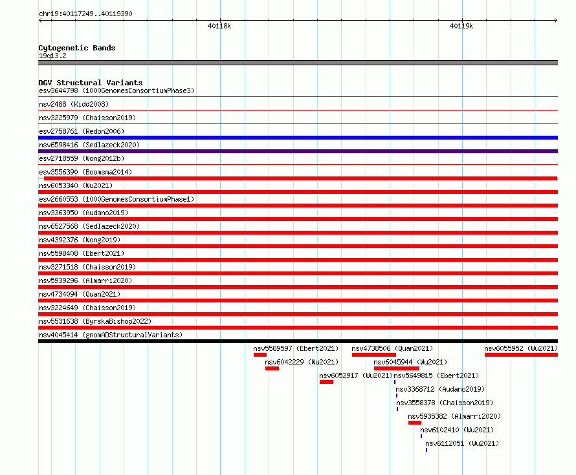Open nsv5531638 (ByrskaBishop2022) variant

(95, 321)
